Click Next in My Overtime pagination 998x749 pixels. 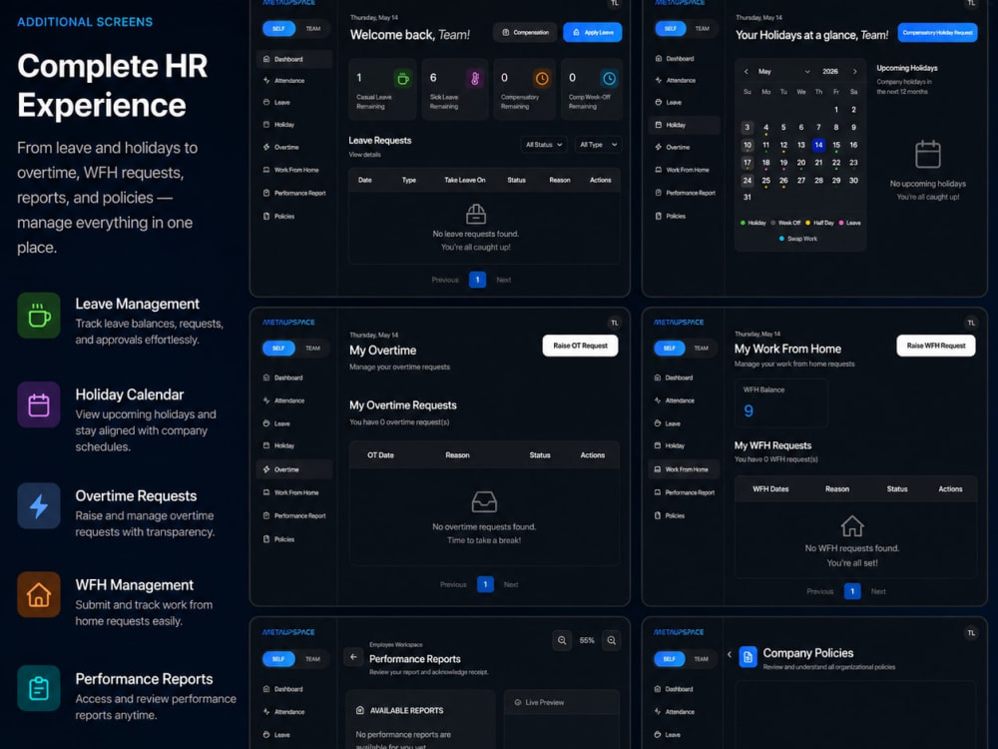pyautogui.click(x=511, y=584)
